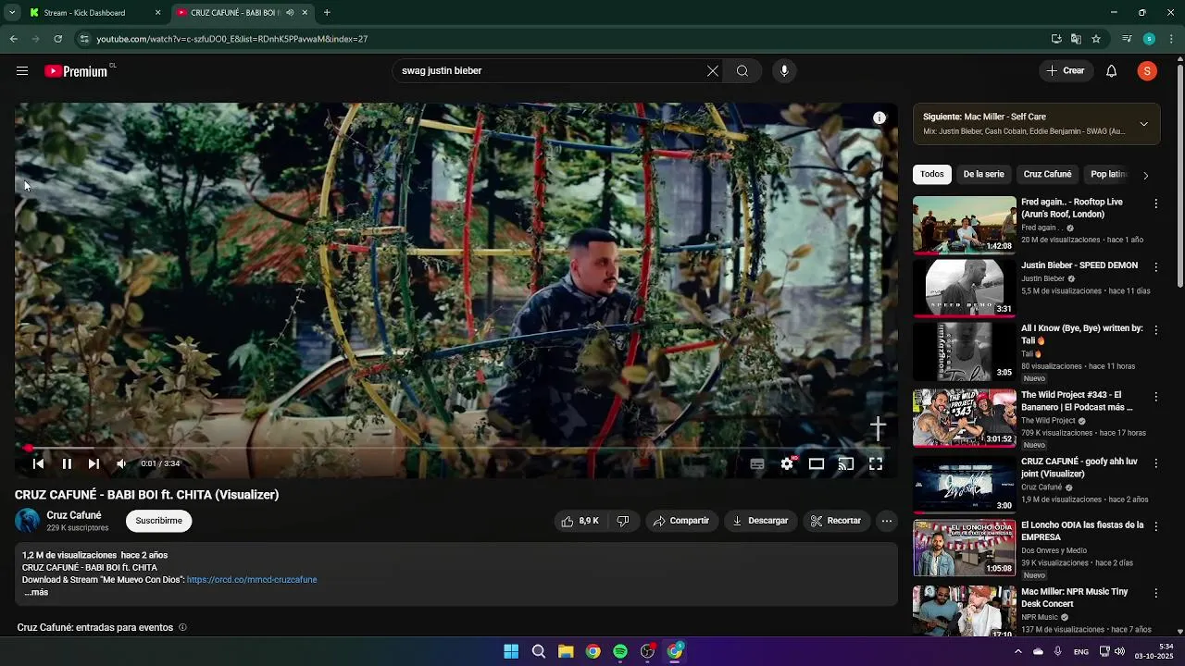1185x666 pixels.
Task: Select the De la serie chip
Action: pyautogui.click(x=983, y=174)
